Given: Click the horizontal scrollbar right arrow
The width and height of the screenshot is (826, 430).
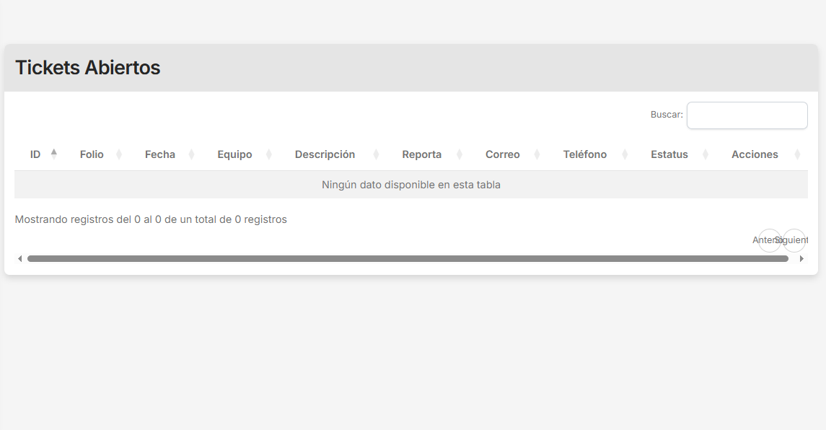Looking at the screenshot, I should click(802, 258).
